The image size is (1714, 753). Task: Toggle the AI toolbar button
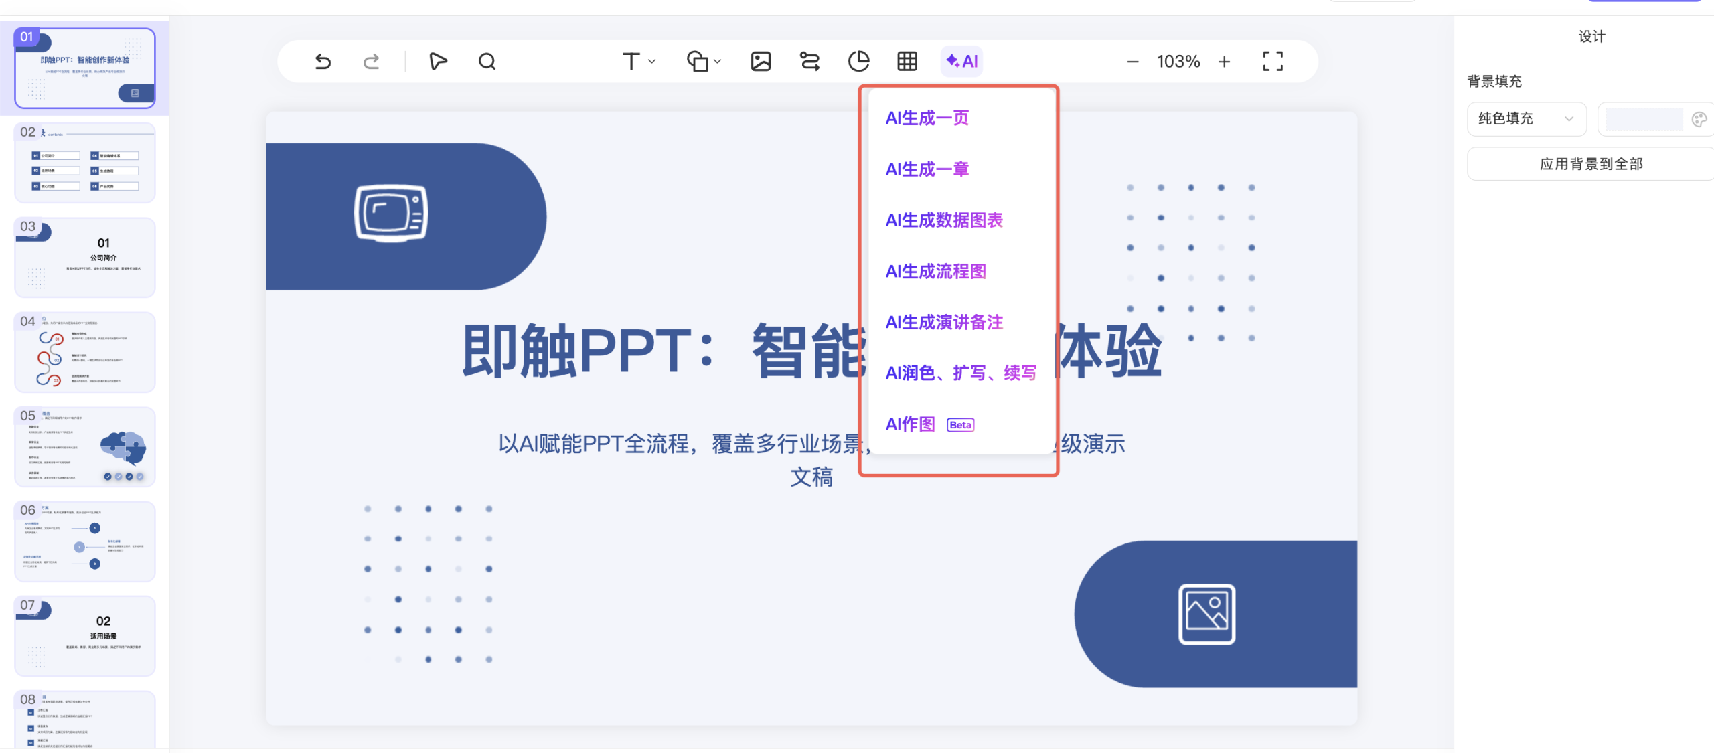click(x=961, y=62)
